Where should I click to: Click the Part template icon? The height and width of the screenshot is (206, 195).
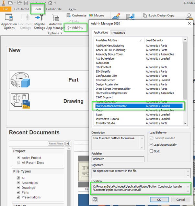pyautogui.click(x=20, y=80)
